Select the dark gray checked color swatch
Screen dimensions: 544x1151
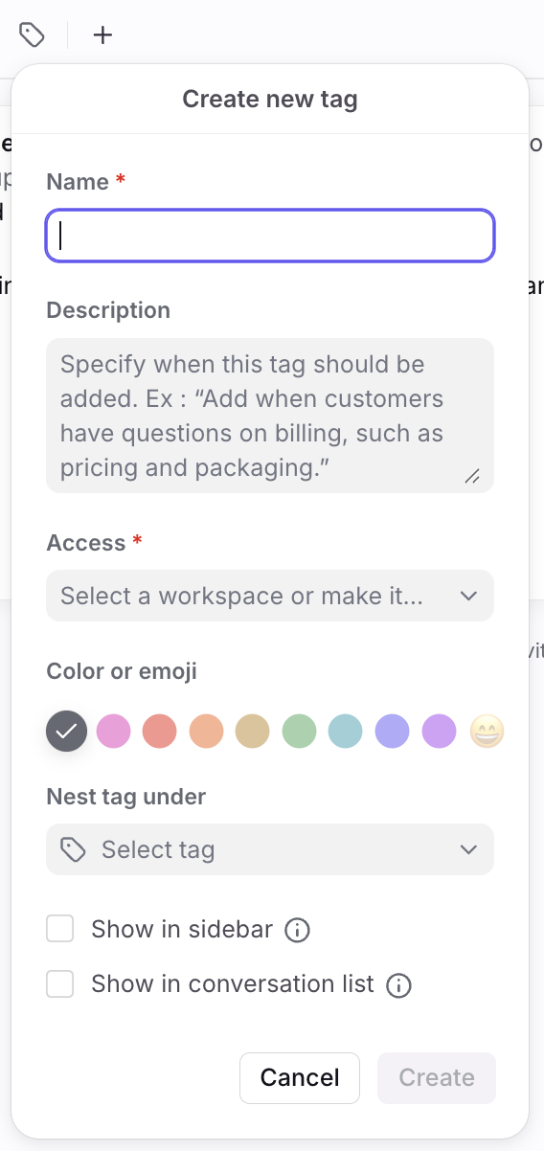(67, 733)
